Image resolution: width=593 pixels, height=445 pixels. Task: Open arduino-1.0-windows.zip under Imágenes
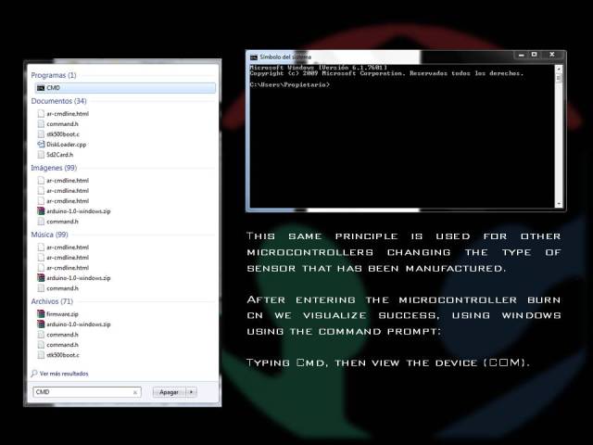point(74,211)
